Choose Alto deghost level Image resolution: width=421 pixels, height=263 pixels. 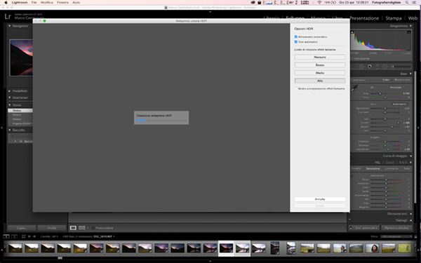pos(320,81)
